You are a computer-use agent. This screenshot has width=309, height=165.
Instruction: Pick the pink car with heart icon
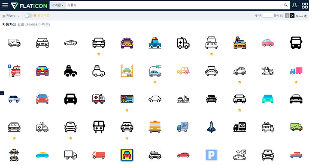pos(42,71)
